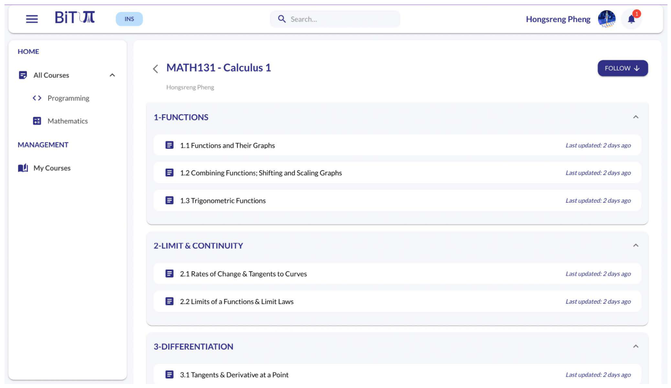This screenshot has width=671, height=388.
Task: Collapse the 2-LIMIT & CONTINUITY chevron
Action: tap(636, 245)
